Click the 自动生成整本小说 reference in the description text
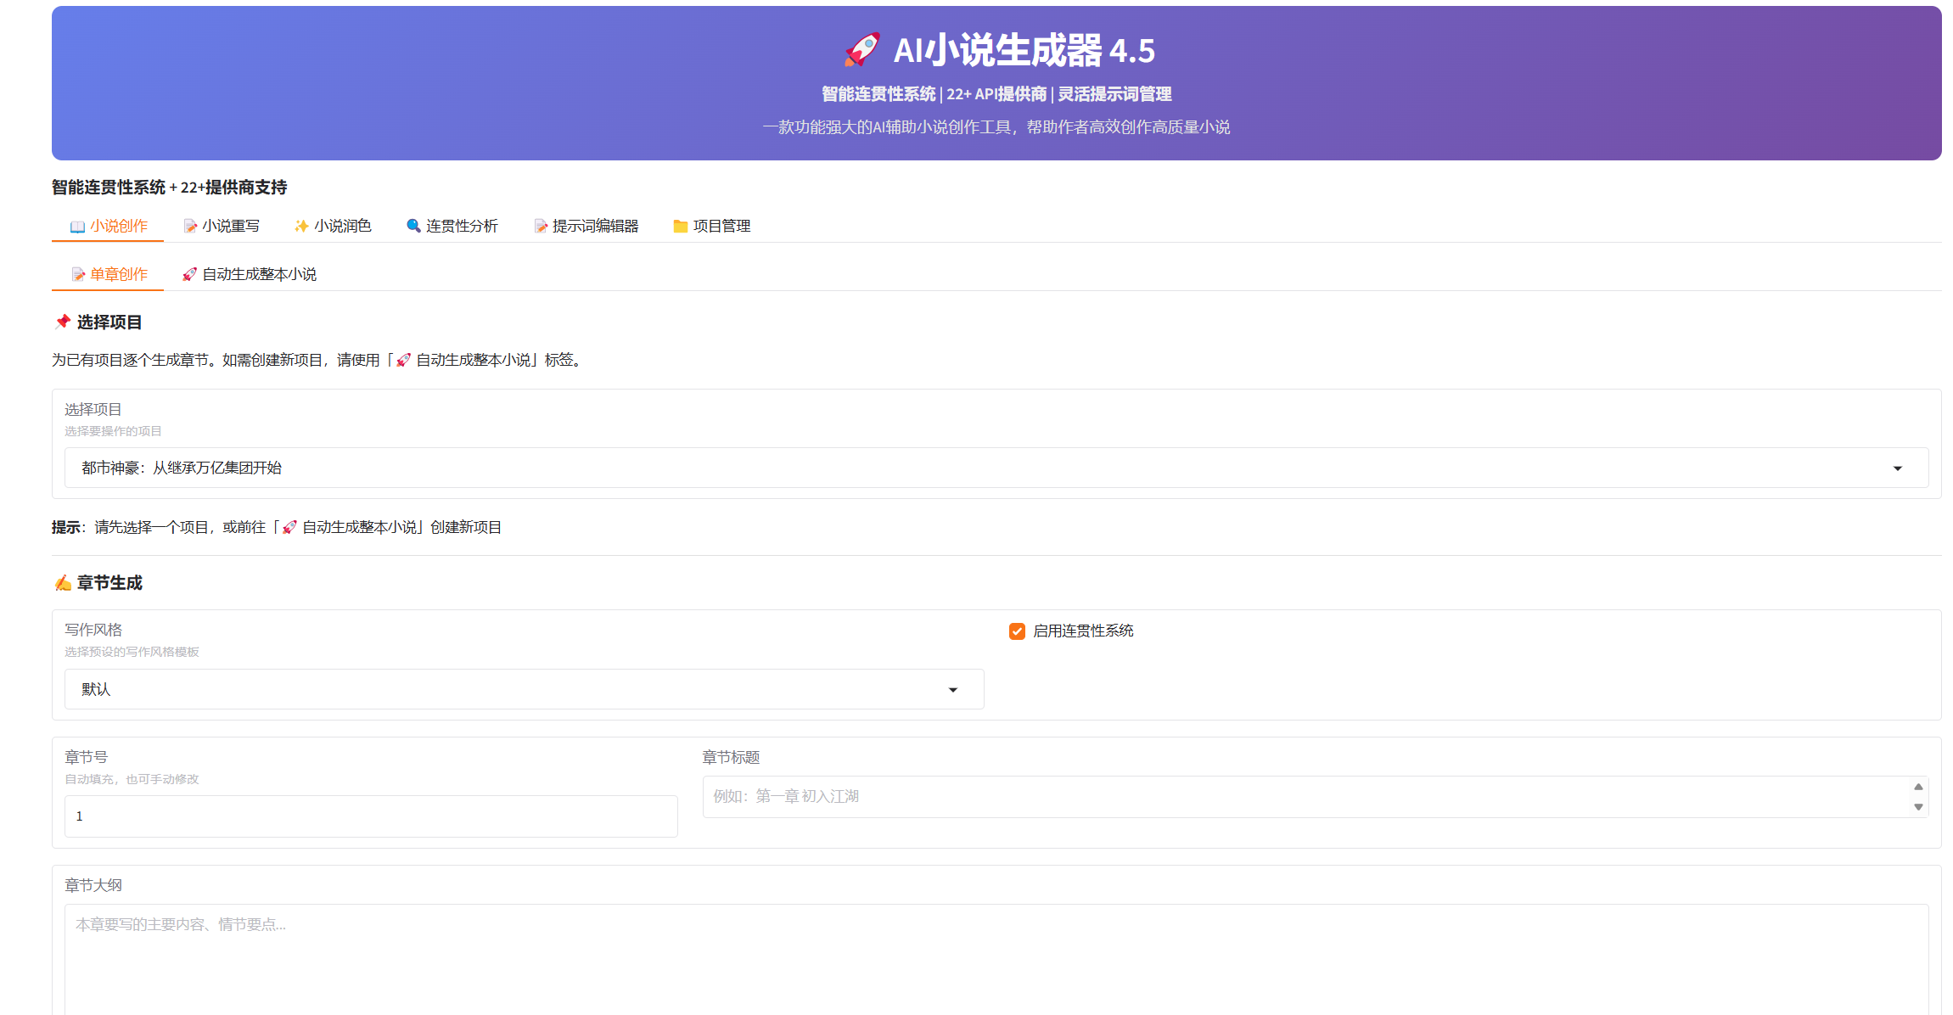 (x=474, y=360)
